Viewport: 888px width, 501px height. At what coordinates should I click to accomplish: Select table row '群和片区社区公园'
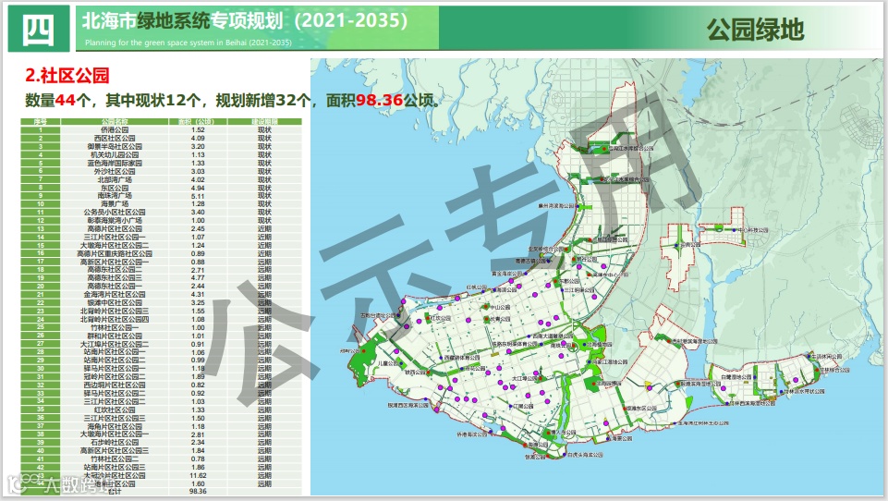(x=162, y=336)
